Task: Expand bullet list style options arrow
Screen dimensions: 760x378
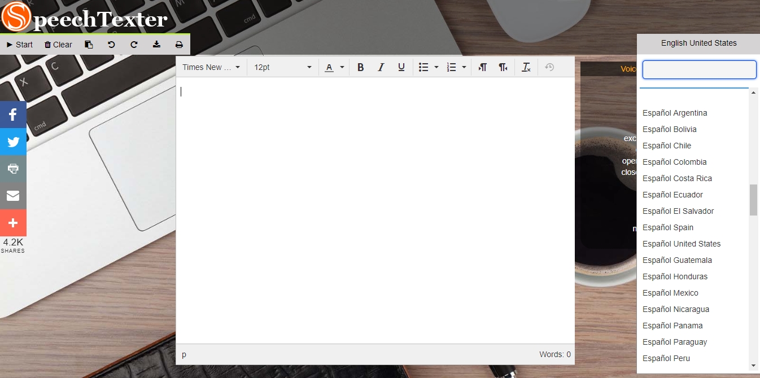Action: [436, 67]
